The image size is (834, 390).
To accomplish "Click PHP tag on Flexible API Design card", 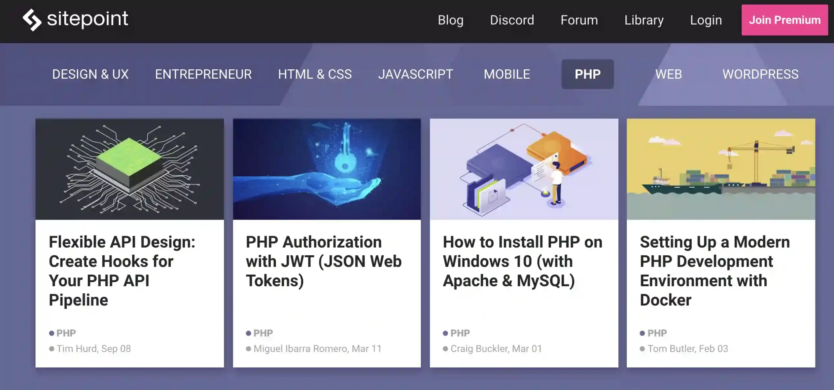I will coord(66,333).
